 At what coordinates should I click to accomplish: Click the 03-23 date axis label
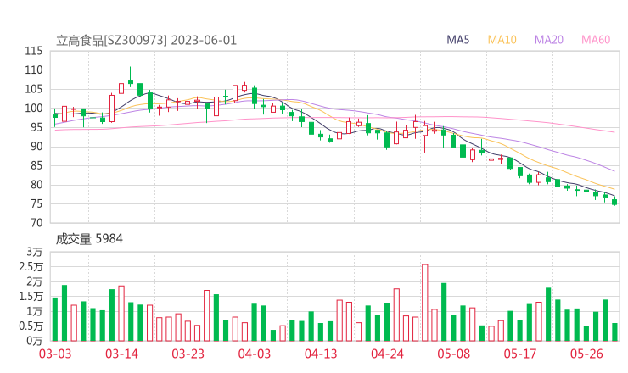[188, 354]
